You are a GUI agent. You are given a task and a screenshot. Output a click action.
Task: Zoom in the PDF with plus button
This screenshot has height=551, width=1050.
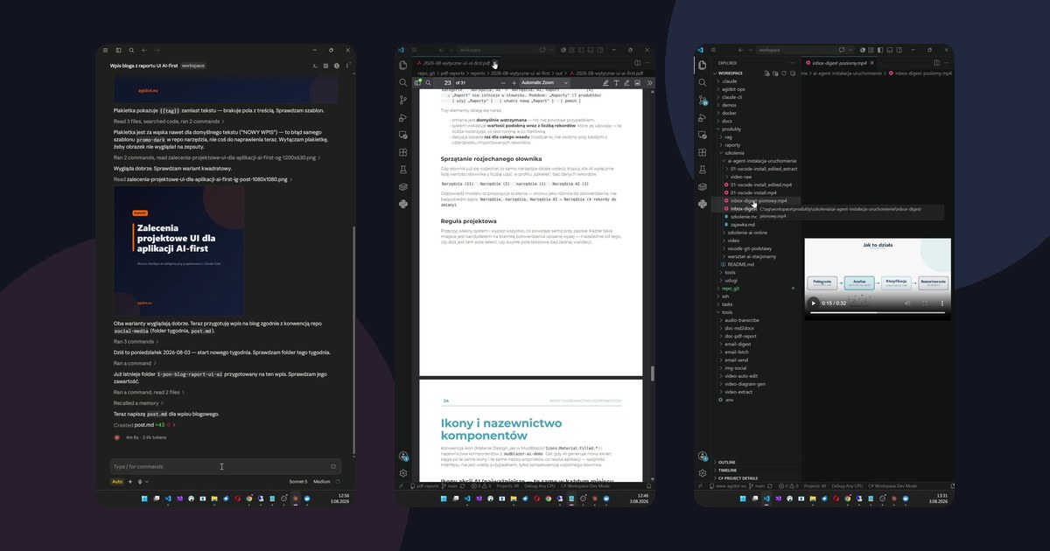click(x=514, y=82)
